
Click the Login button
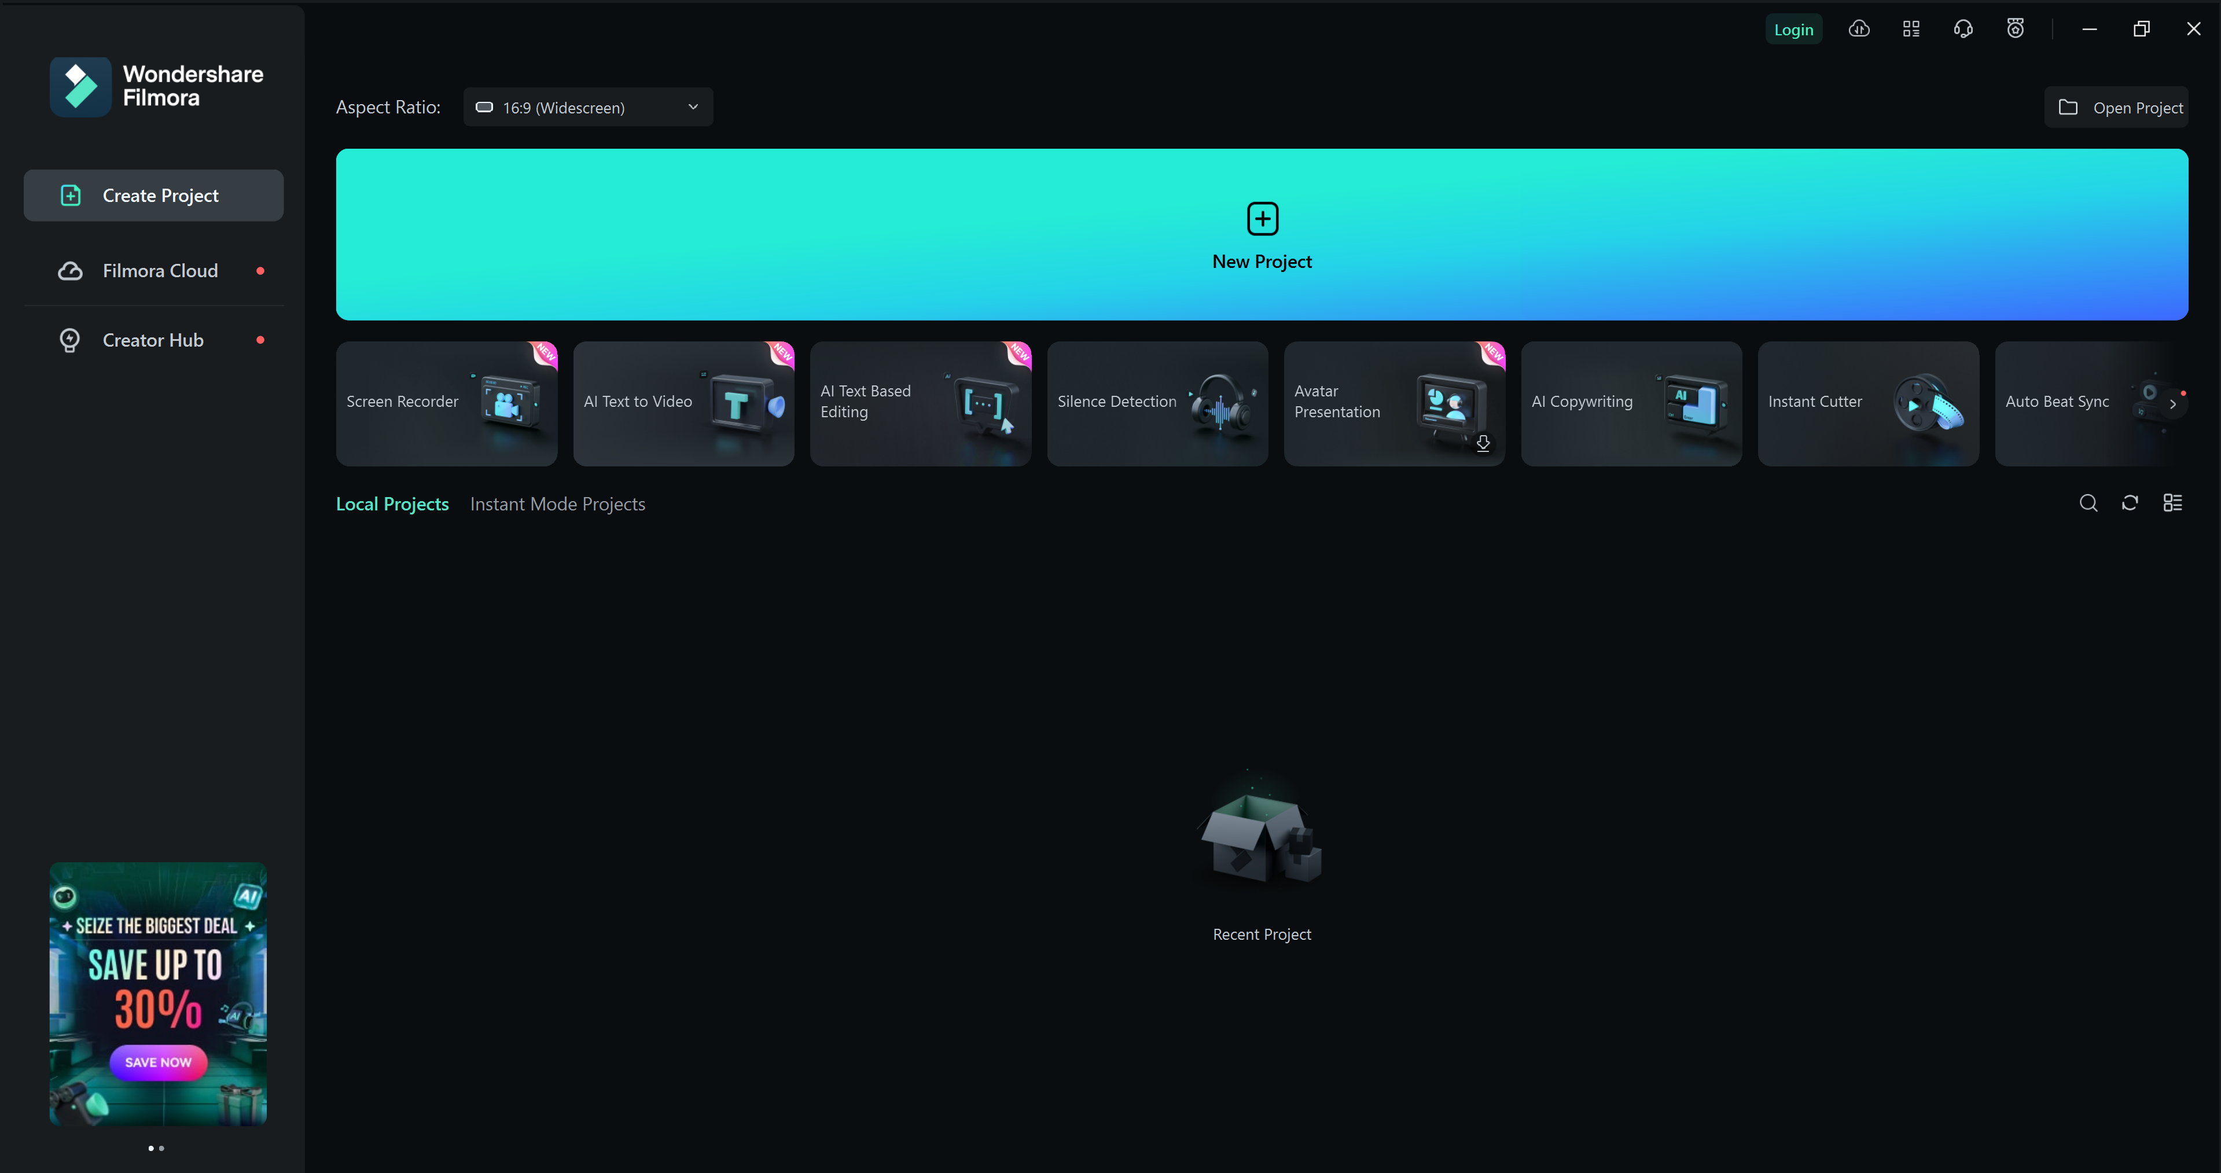tap(1793, 30)
